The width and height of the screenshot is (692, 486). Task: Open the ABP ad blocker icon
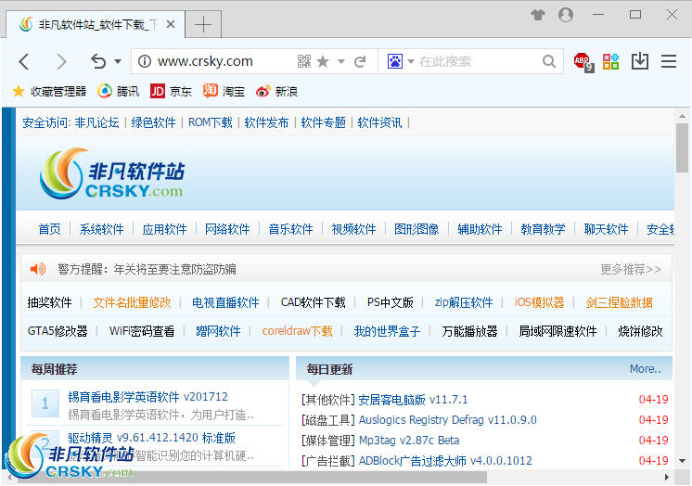point(583,62)
